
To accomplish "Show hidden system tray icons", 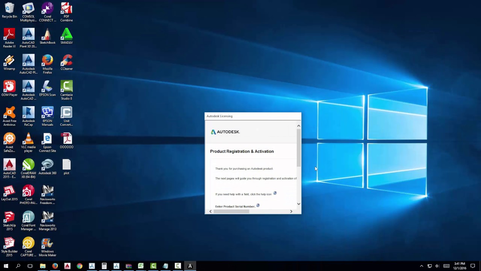I will tap(421, 266).
